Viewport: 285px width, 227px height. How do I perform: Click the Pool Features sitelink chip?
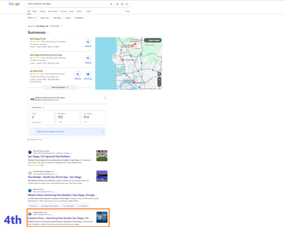click(x=83, y=206)
